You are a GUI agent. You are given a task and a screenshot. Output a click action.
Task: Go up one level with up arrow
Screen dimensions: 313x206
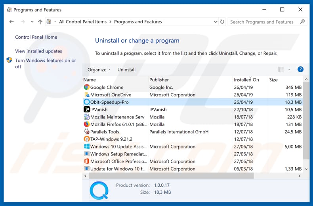pyautogui.click(x=40, y=22)
